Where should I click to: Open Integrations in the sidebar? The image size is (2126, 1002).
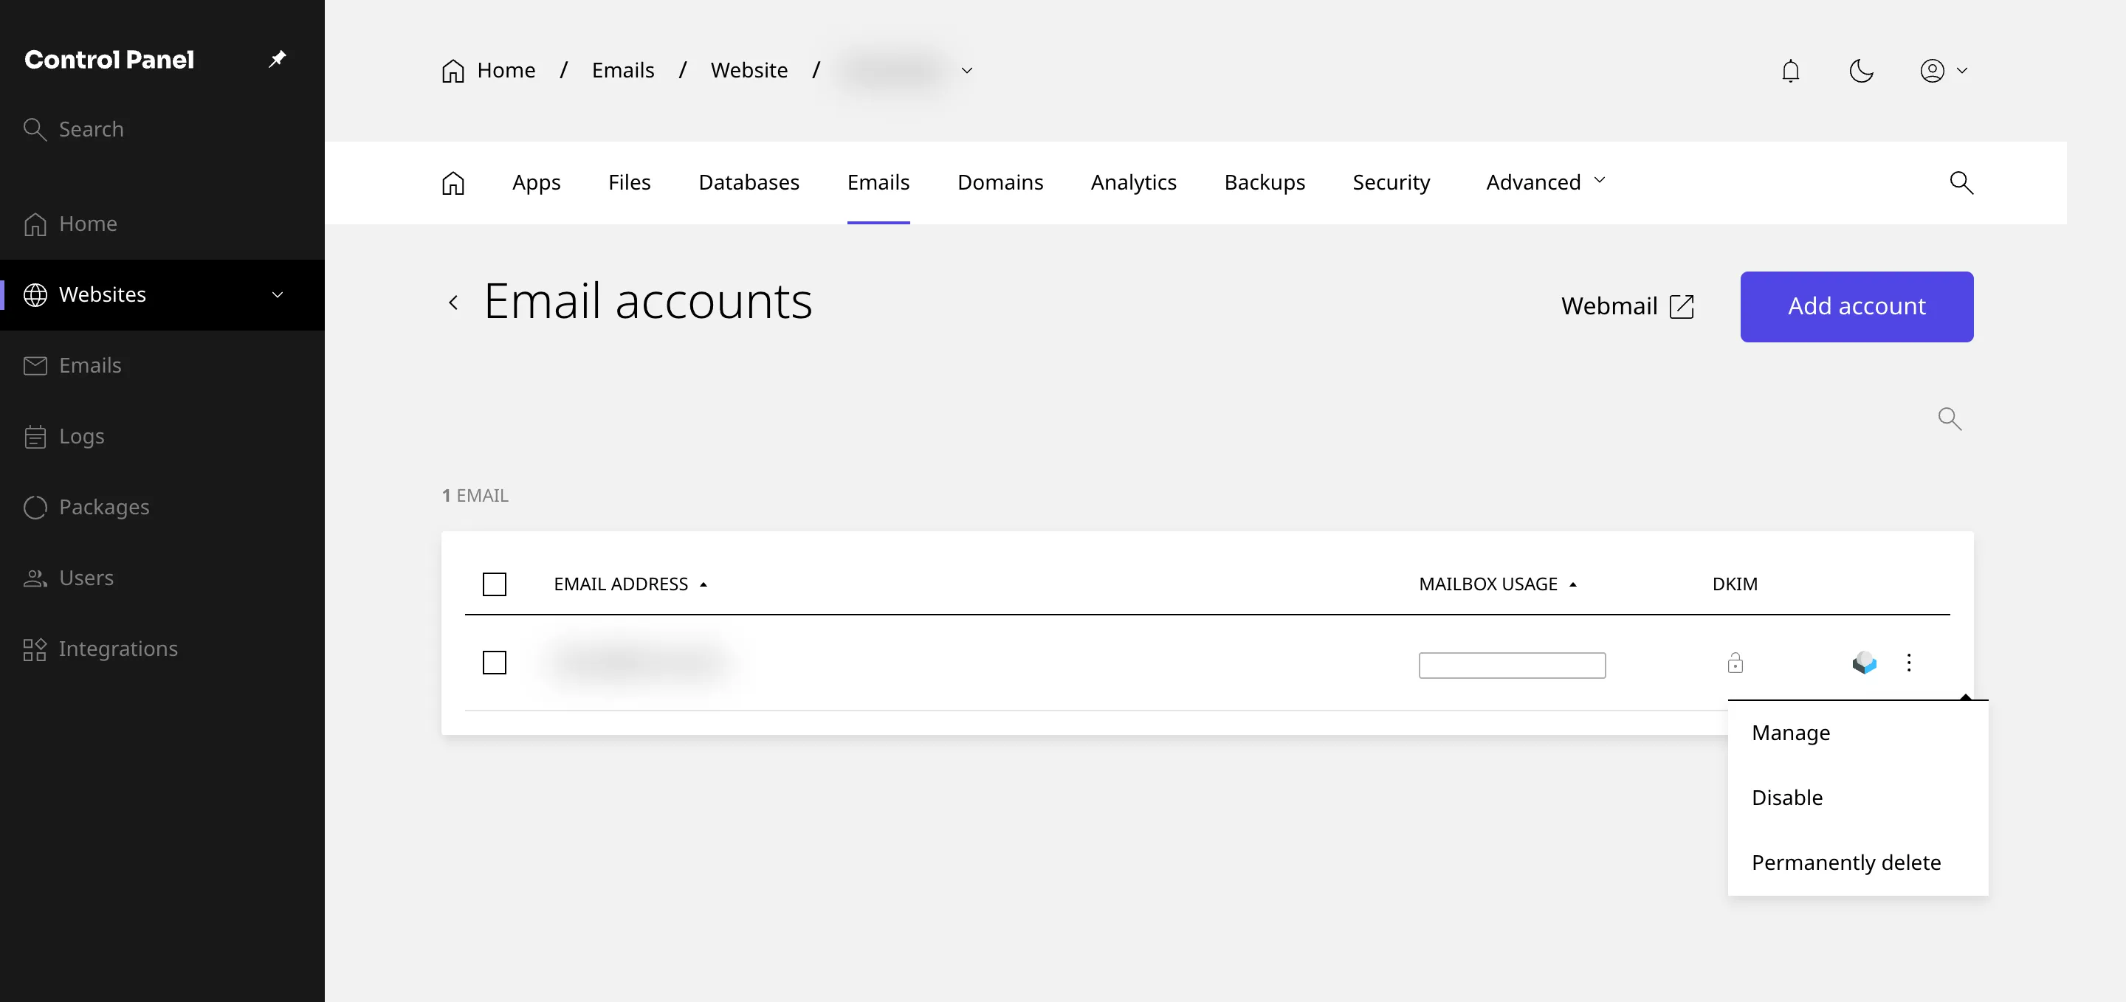pyautogui.click(x=162, y=649)
